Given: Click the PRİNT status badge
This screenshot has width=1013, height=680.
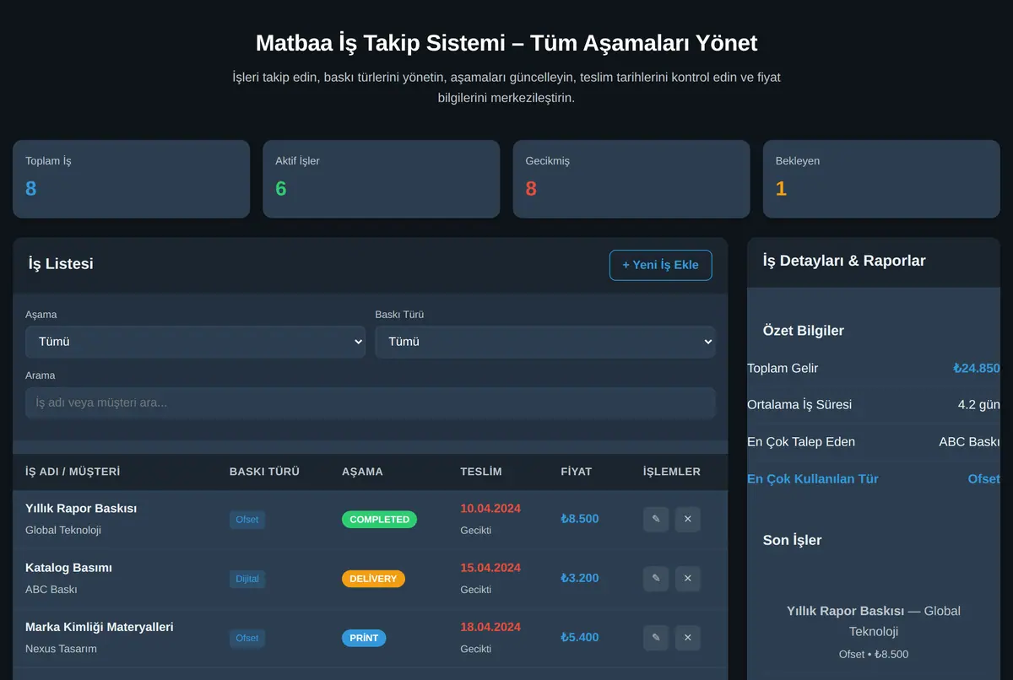Looking at the screenshot, I should pyautogui.click(x=364, y=638).
